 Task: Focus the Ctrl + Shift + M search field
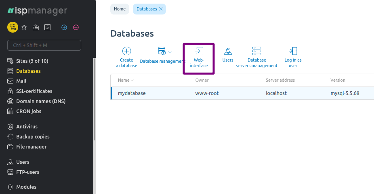[x=44, y=45]
